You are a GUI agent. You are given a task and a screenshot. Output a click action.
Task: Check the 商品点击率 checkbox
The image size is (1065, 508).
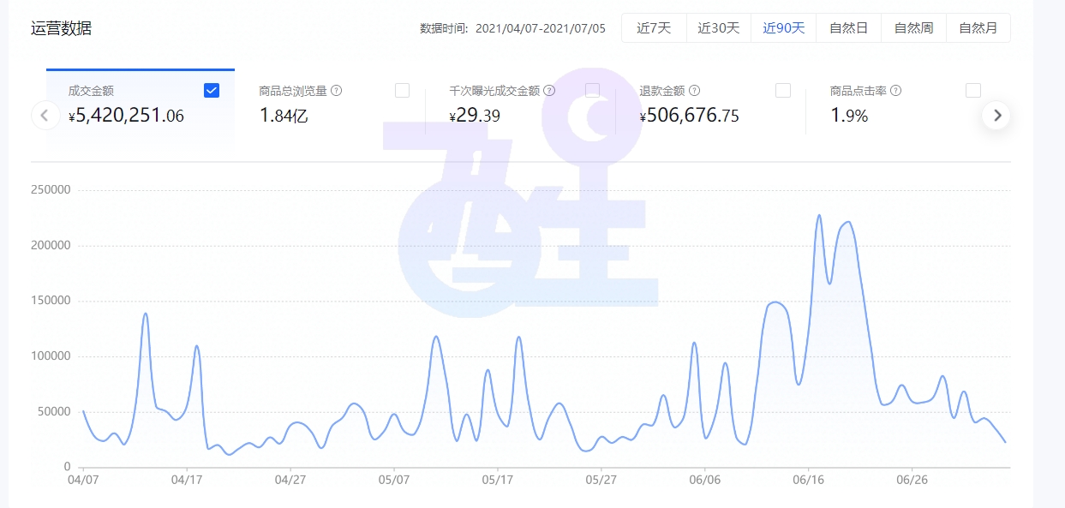pyautogui.click(x=973, y=90)
